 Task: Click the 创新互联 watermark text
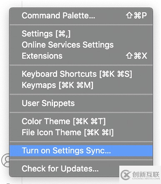point(146,174)
